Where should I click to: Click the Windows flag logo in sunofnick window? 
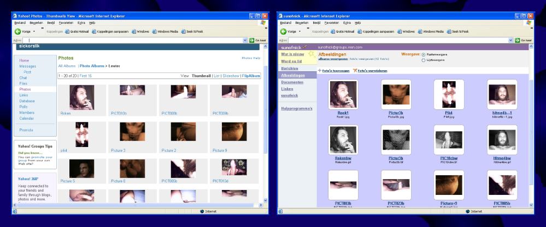click(529, 22)
